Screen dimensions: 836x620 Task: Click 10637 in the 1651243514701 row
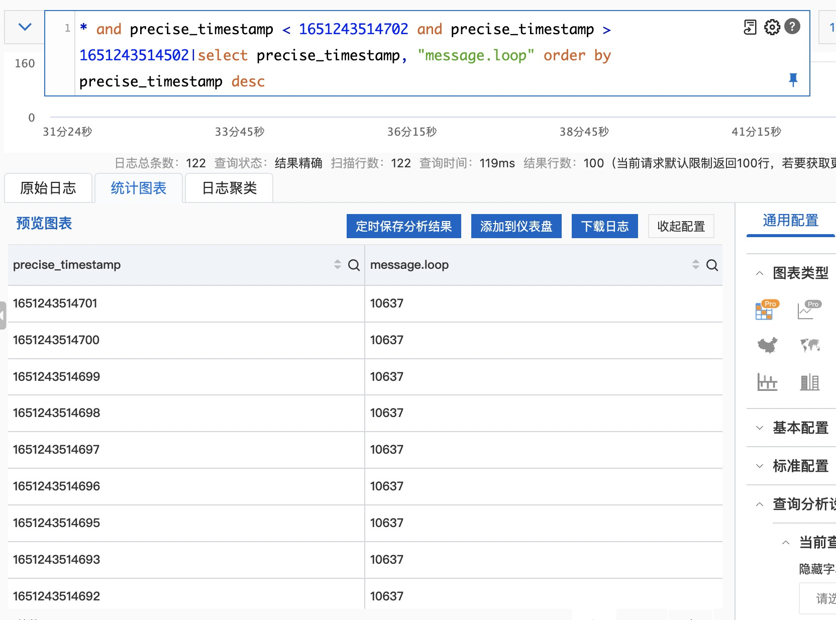tap(387, 303)
